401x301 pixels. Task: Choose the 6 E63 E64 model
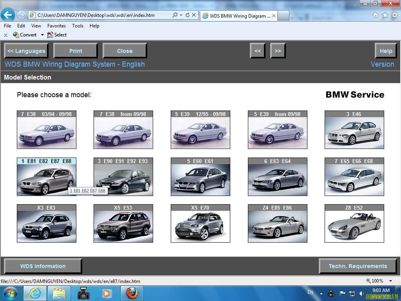pos(278,177)
